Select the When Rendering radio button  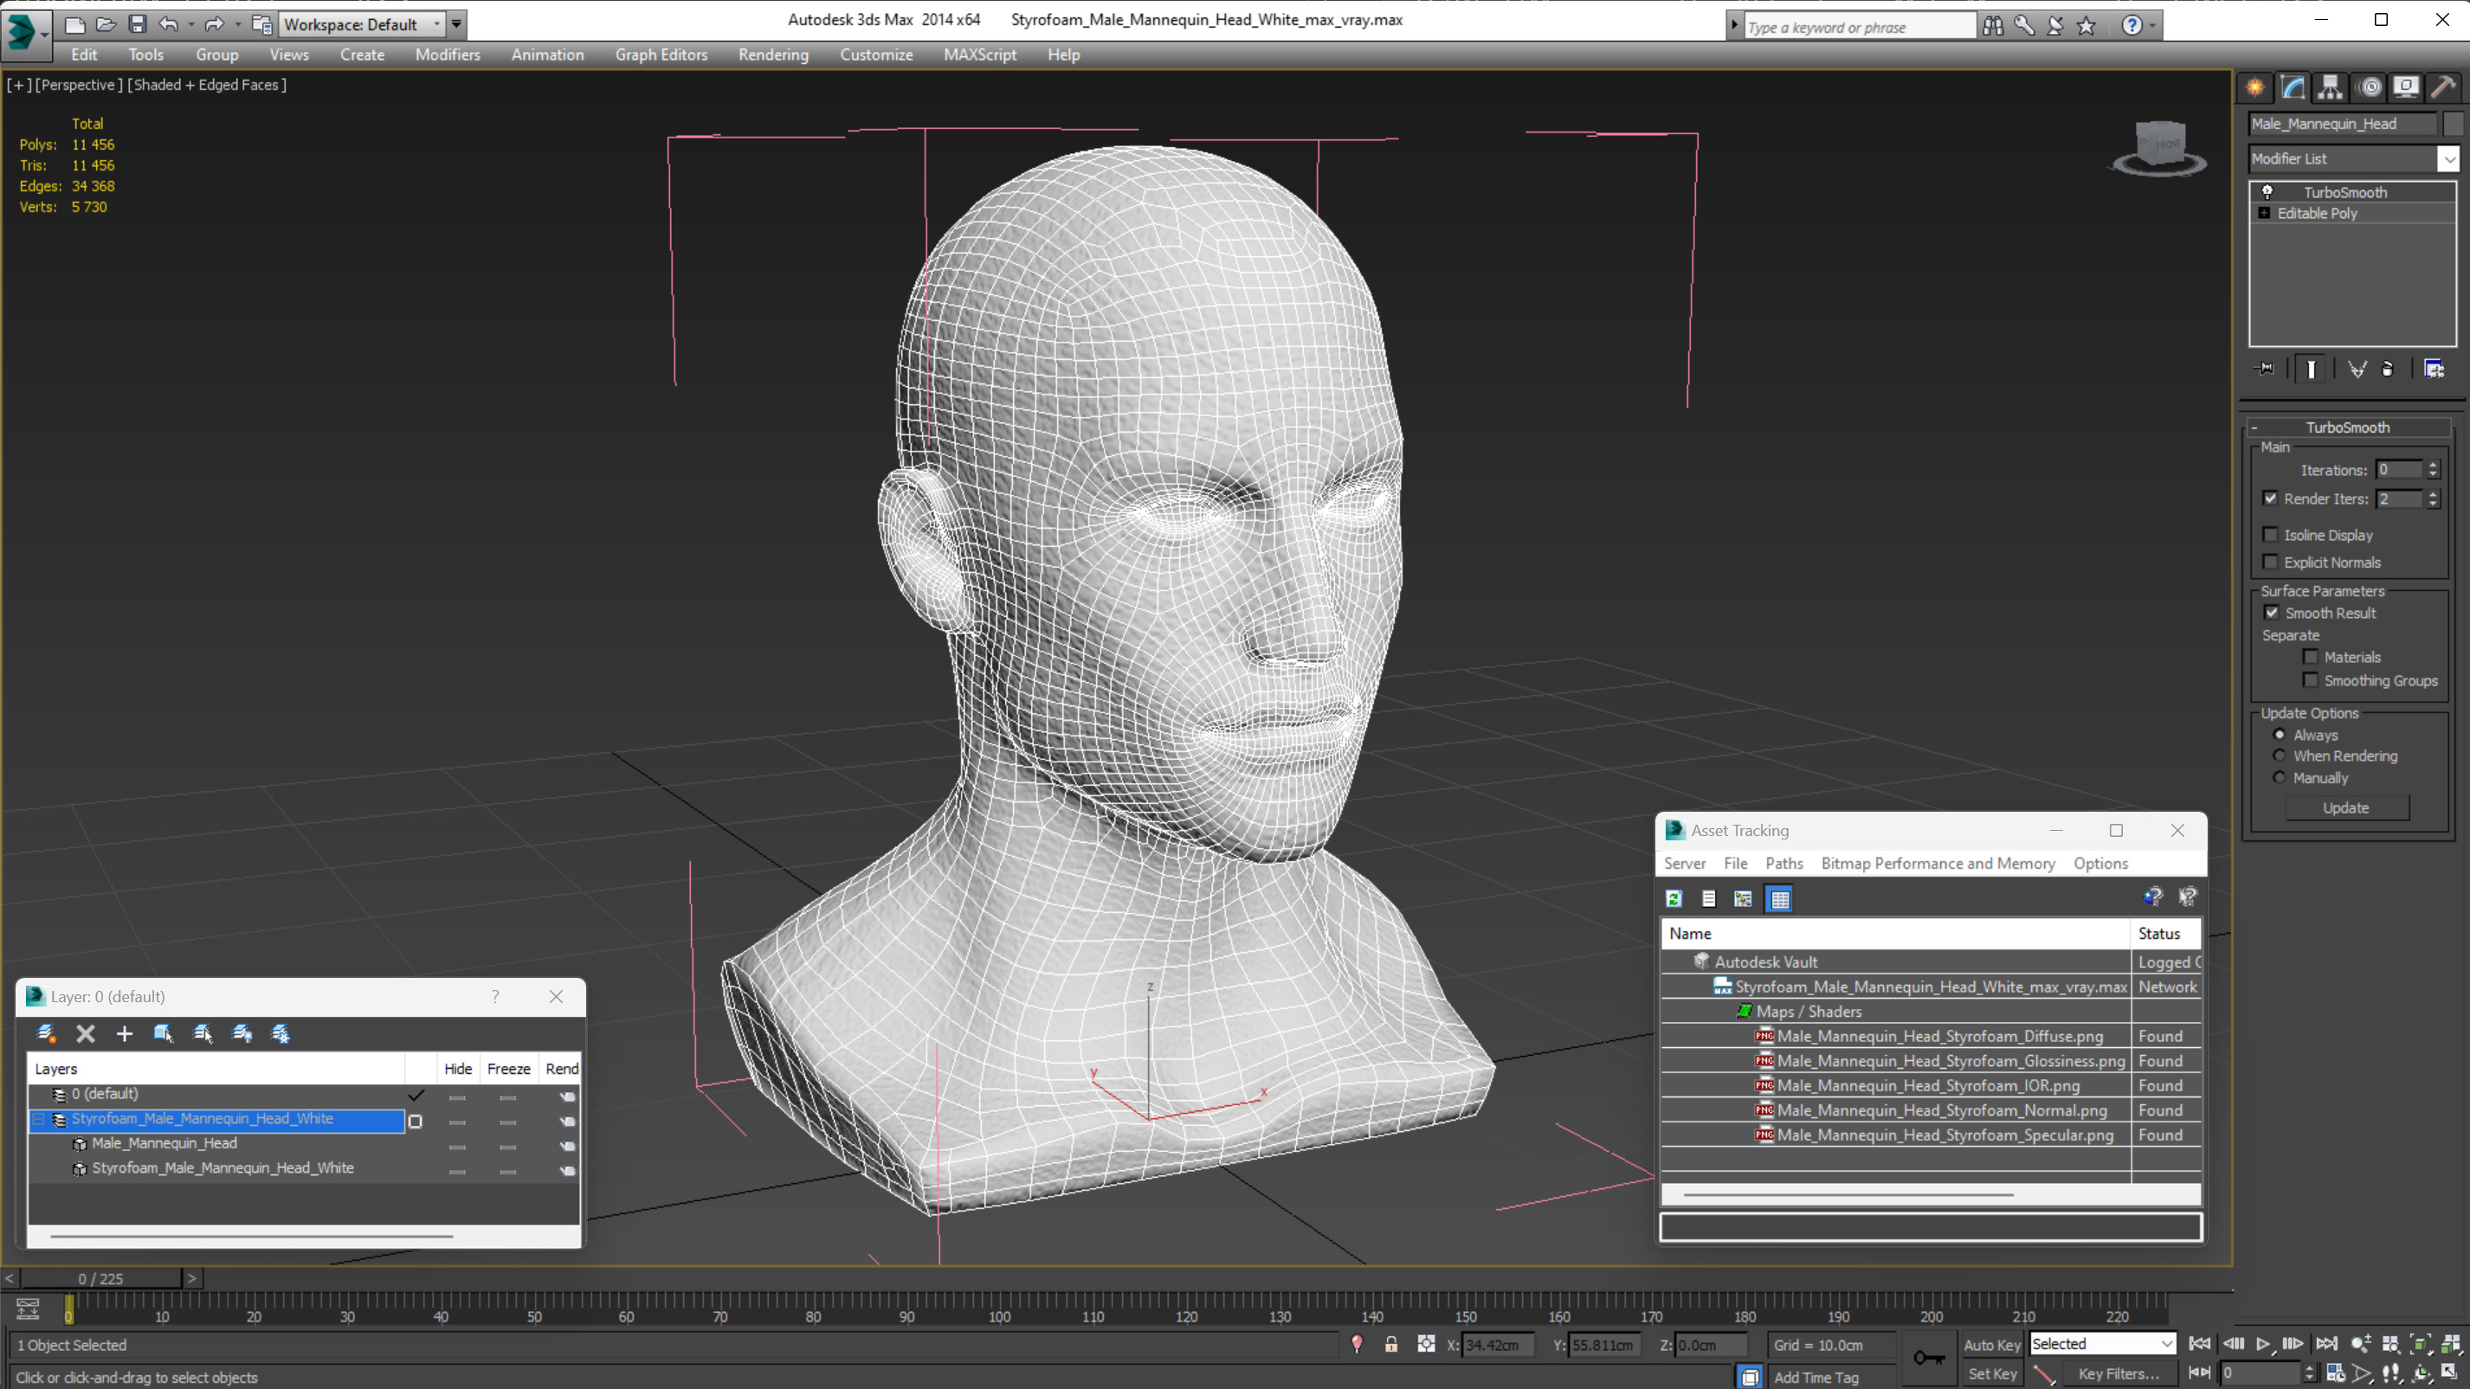[x=2280, y=756]
